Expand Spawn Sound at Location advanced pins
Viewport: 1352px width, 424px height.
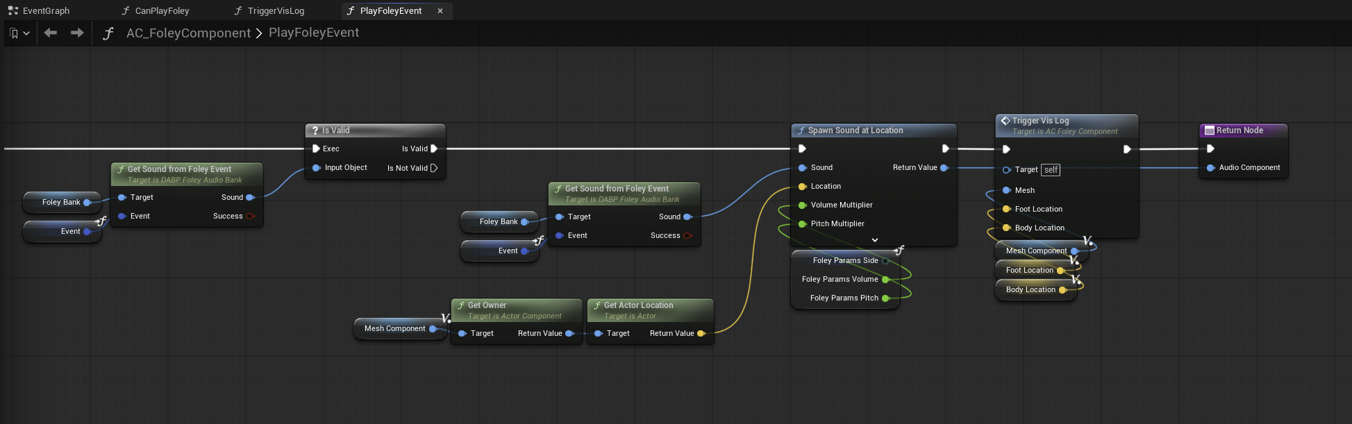874,240
